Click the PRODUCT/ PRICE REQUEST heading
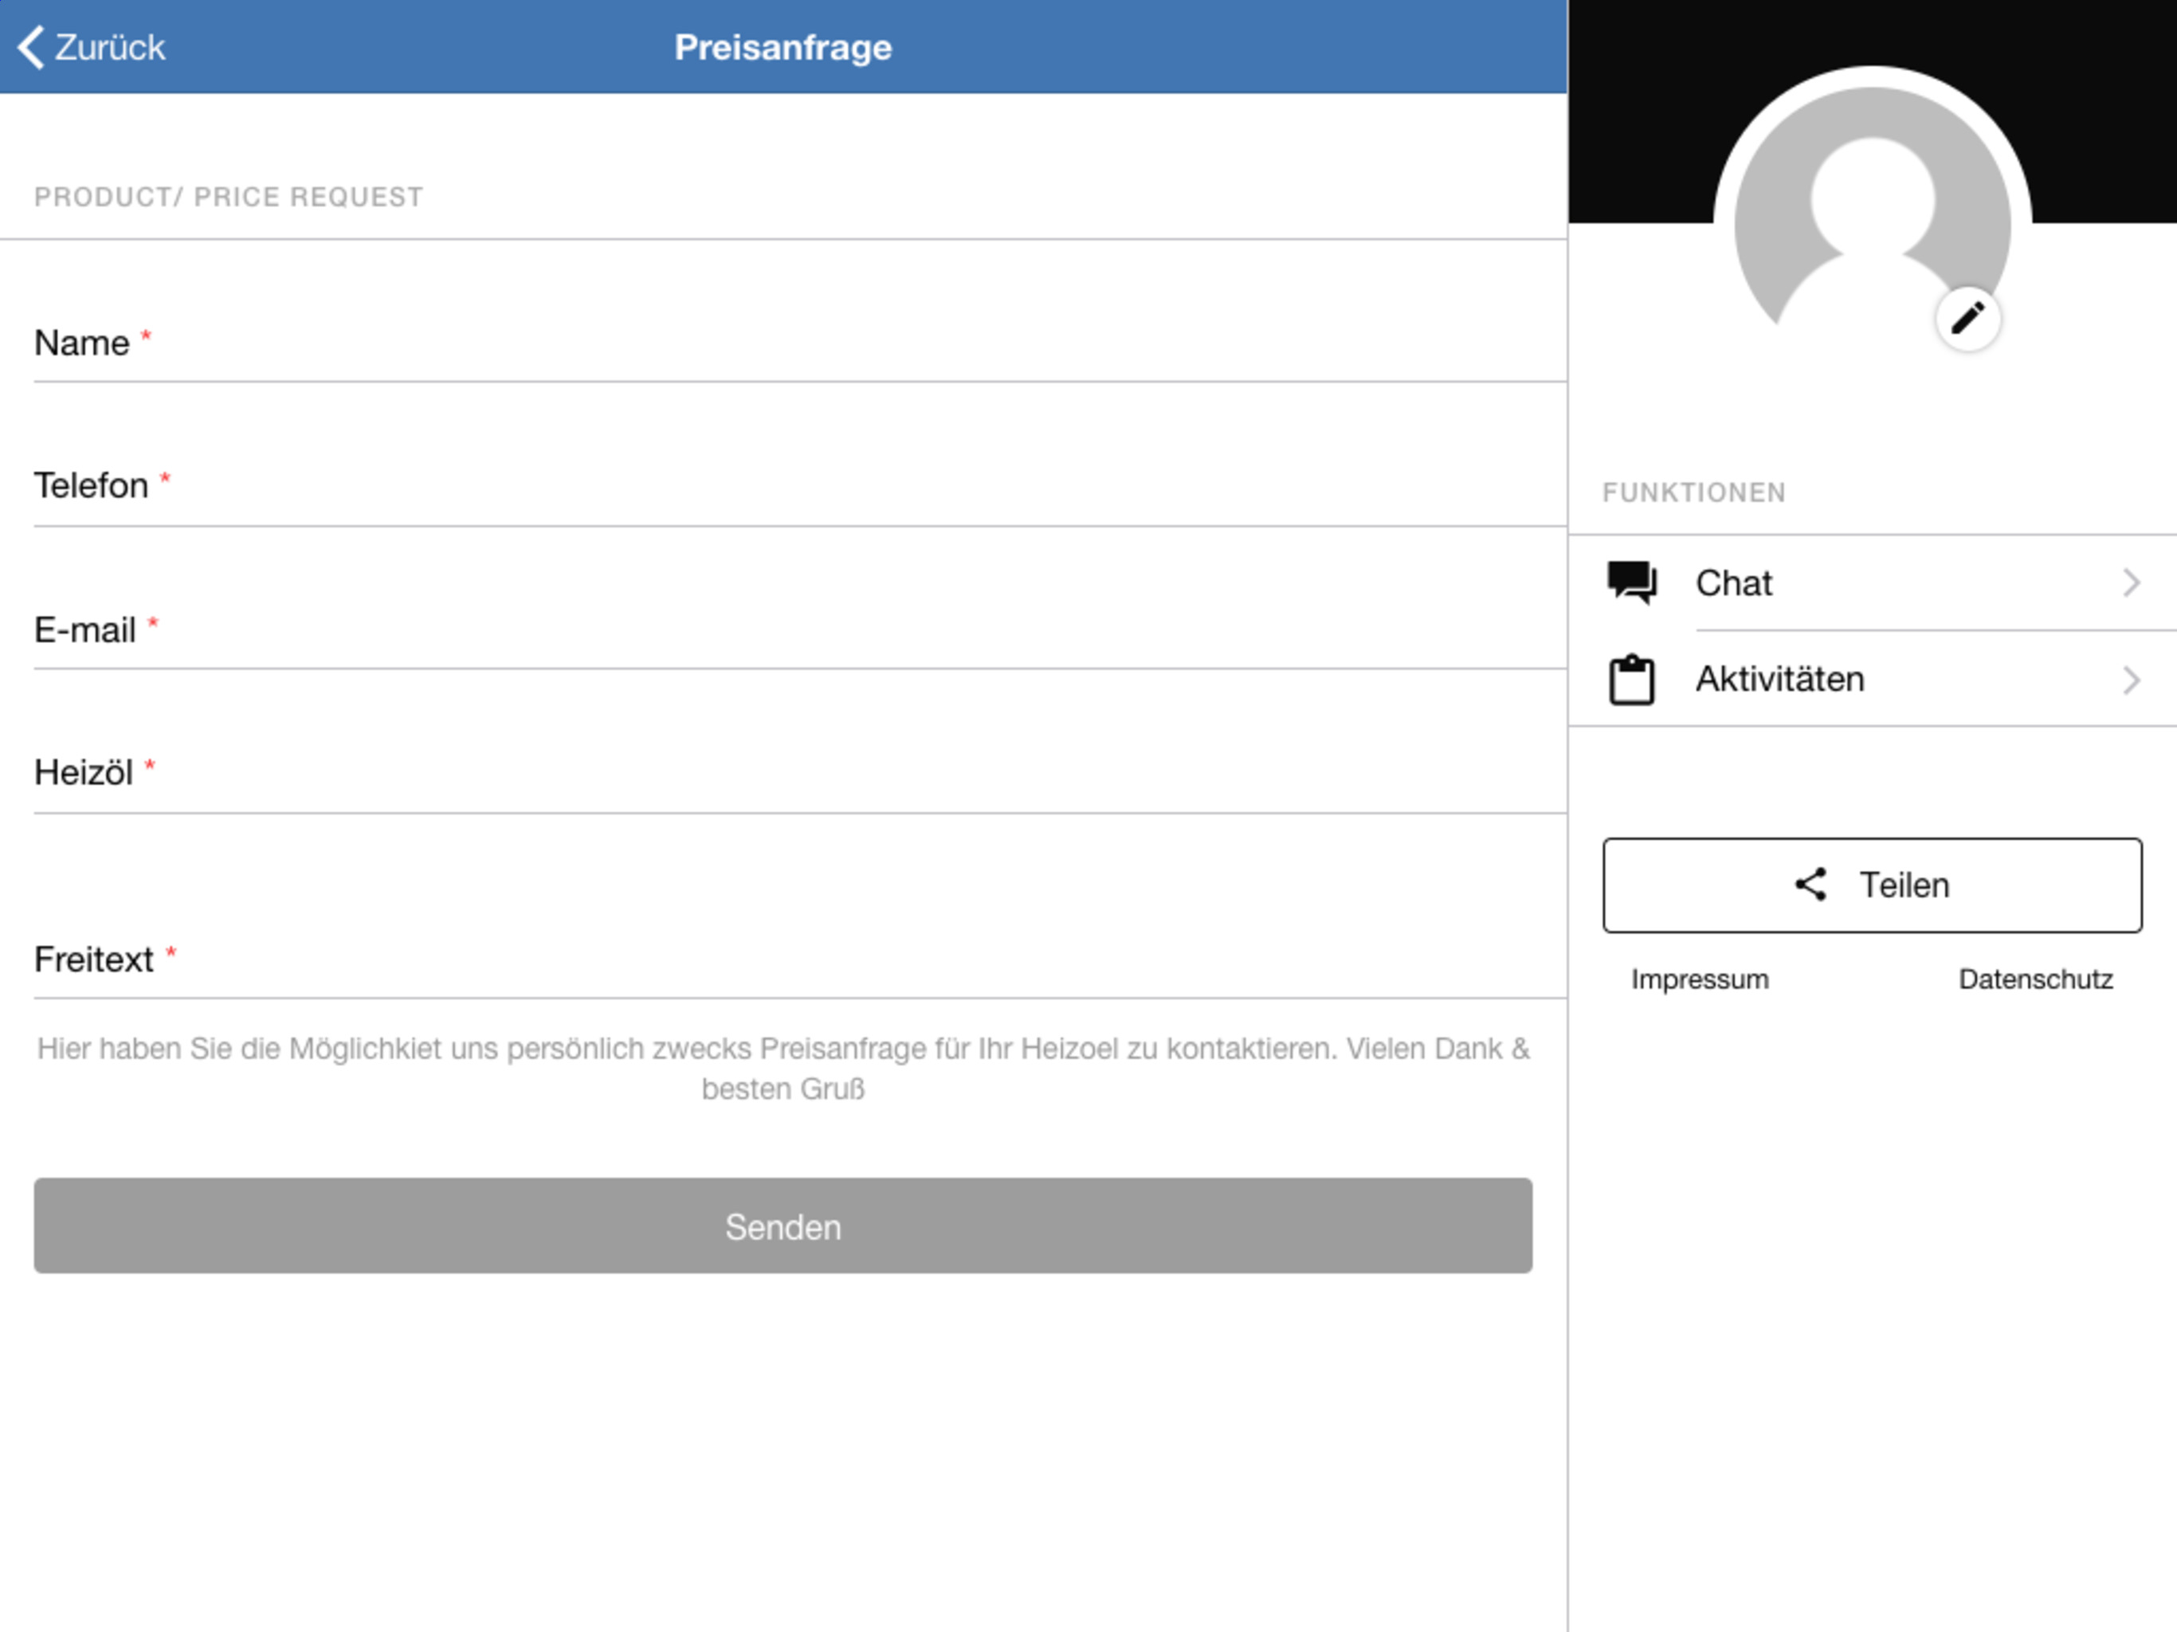 click(x=229, y=197)
